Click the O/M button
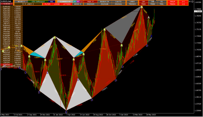This screenshot has height=117, width=203. point(153,2)
